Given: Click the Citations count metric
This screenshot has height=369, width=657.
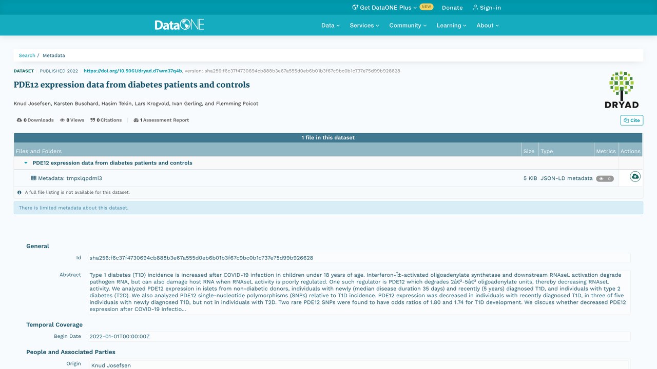Looking at the screenshot, I should [x=106, y=120].
